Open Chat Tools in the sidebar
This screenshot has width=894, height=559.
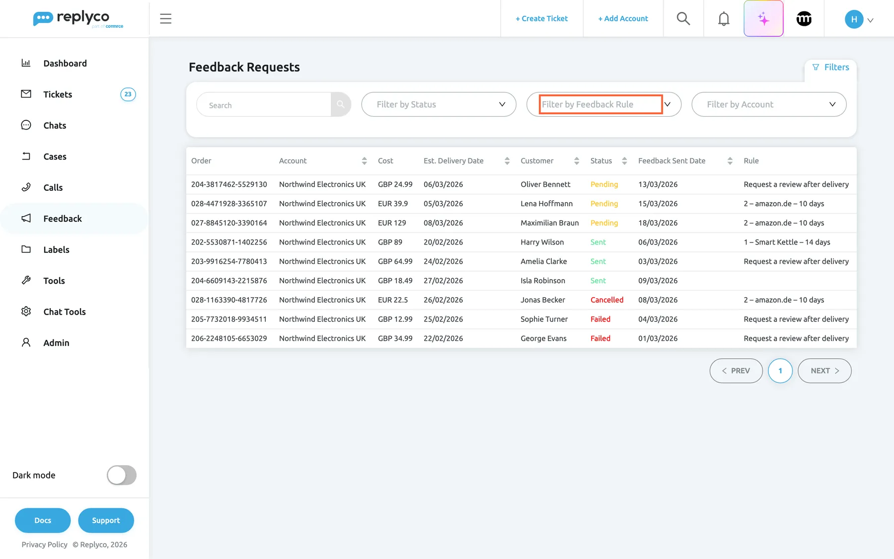(x=74, y=312)
